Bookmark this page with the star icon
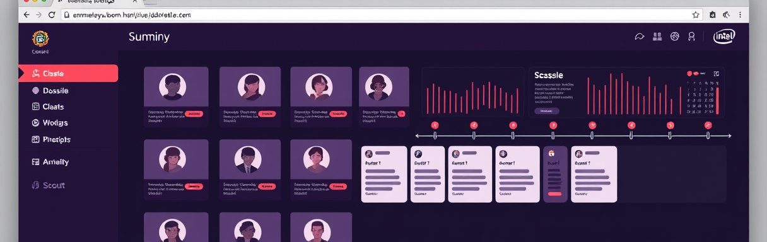767x242 pixels. [696, 14]
